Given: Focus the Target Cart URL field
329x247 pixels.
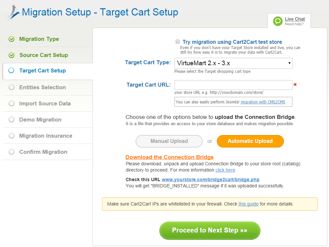Looking at the screenshot, I should coord(233,85).
